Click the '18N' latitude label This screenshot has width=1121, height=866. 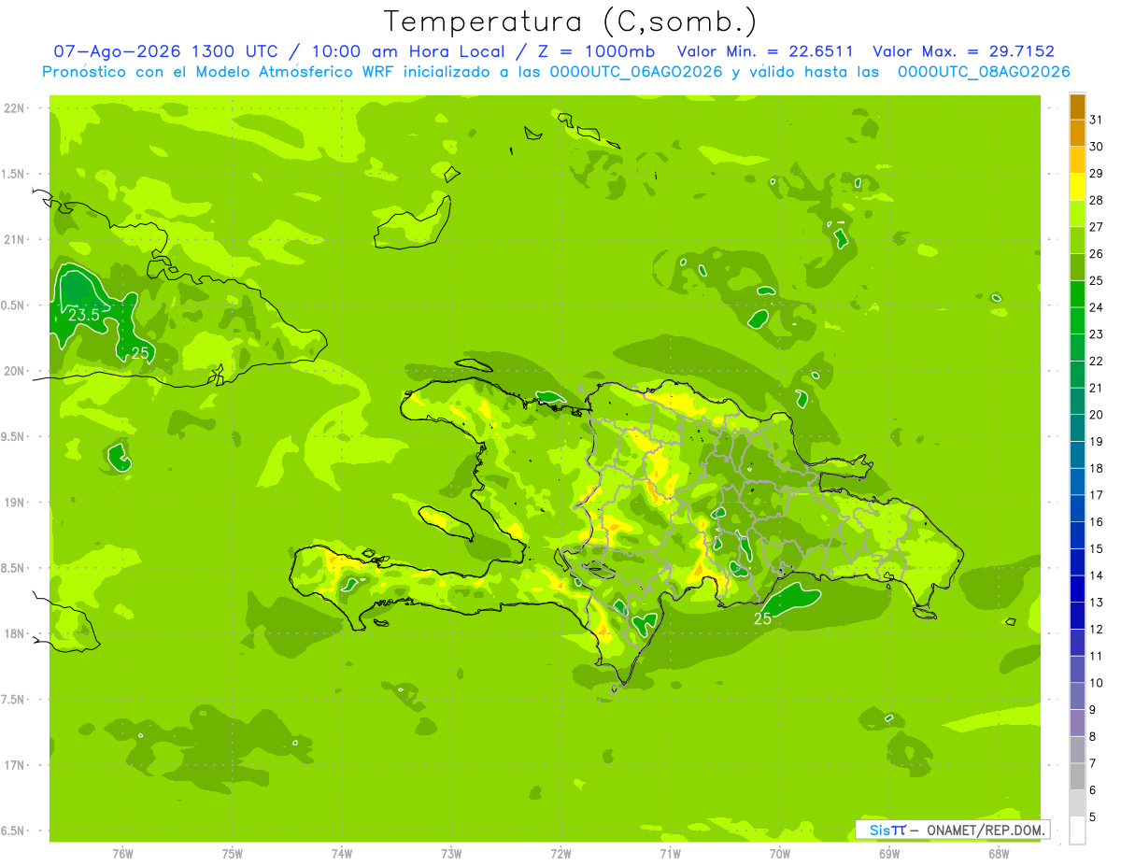coord(14,633)
